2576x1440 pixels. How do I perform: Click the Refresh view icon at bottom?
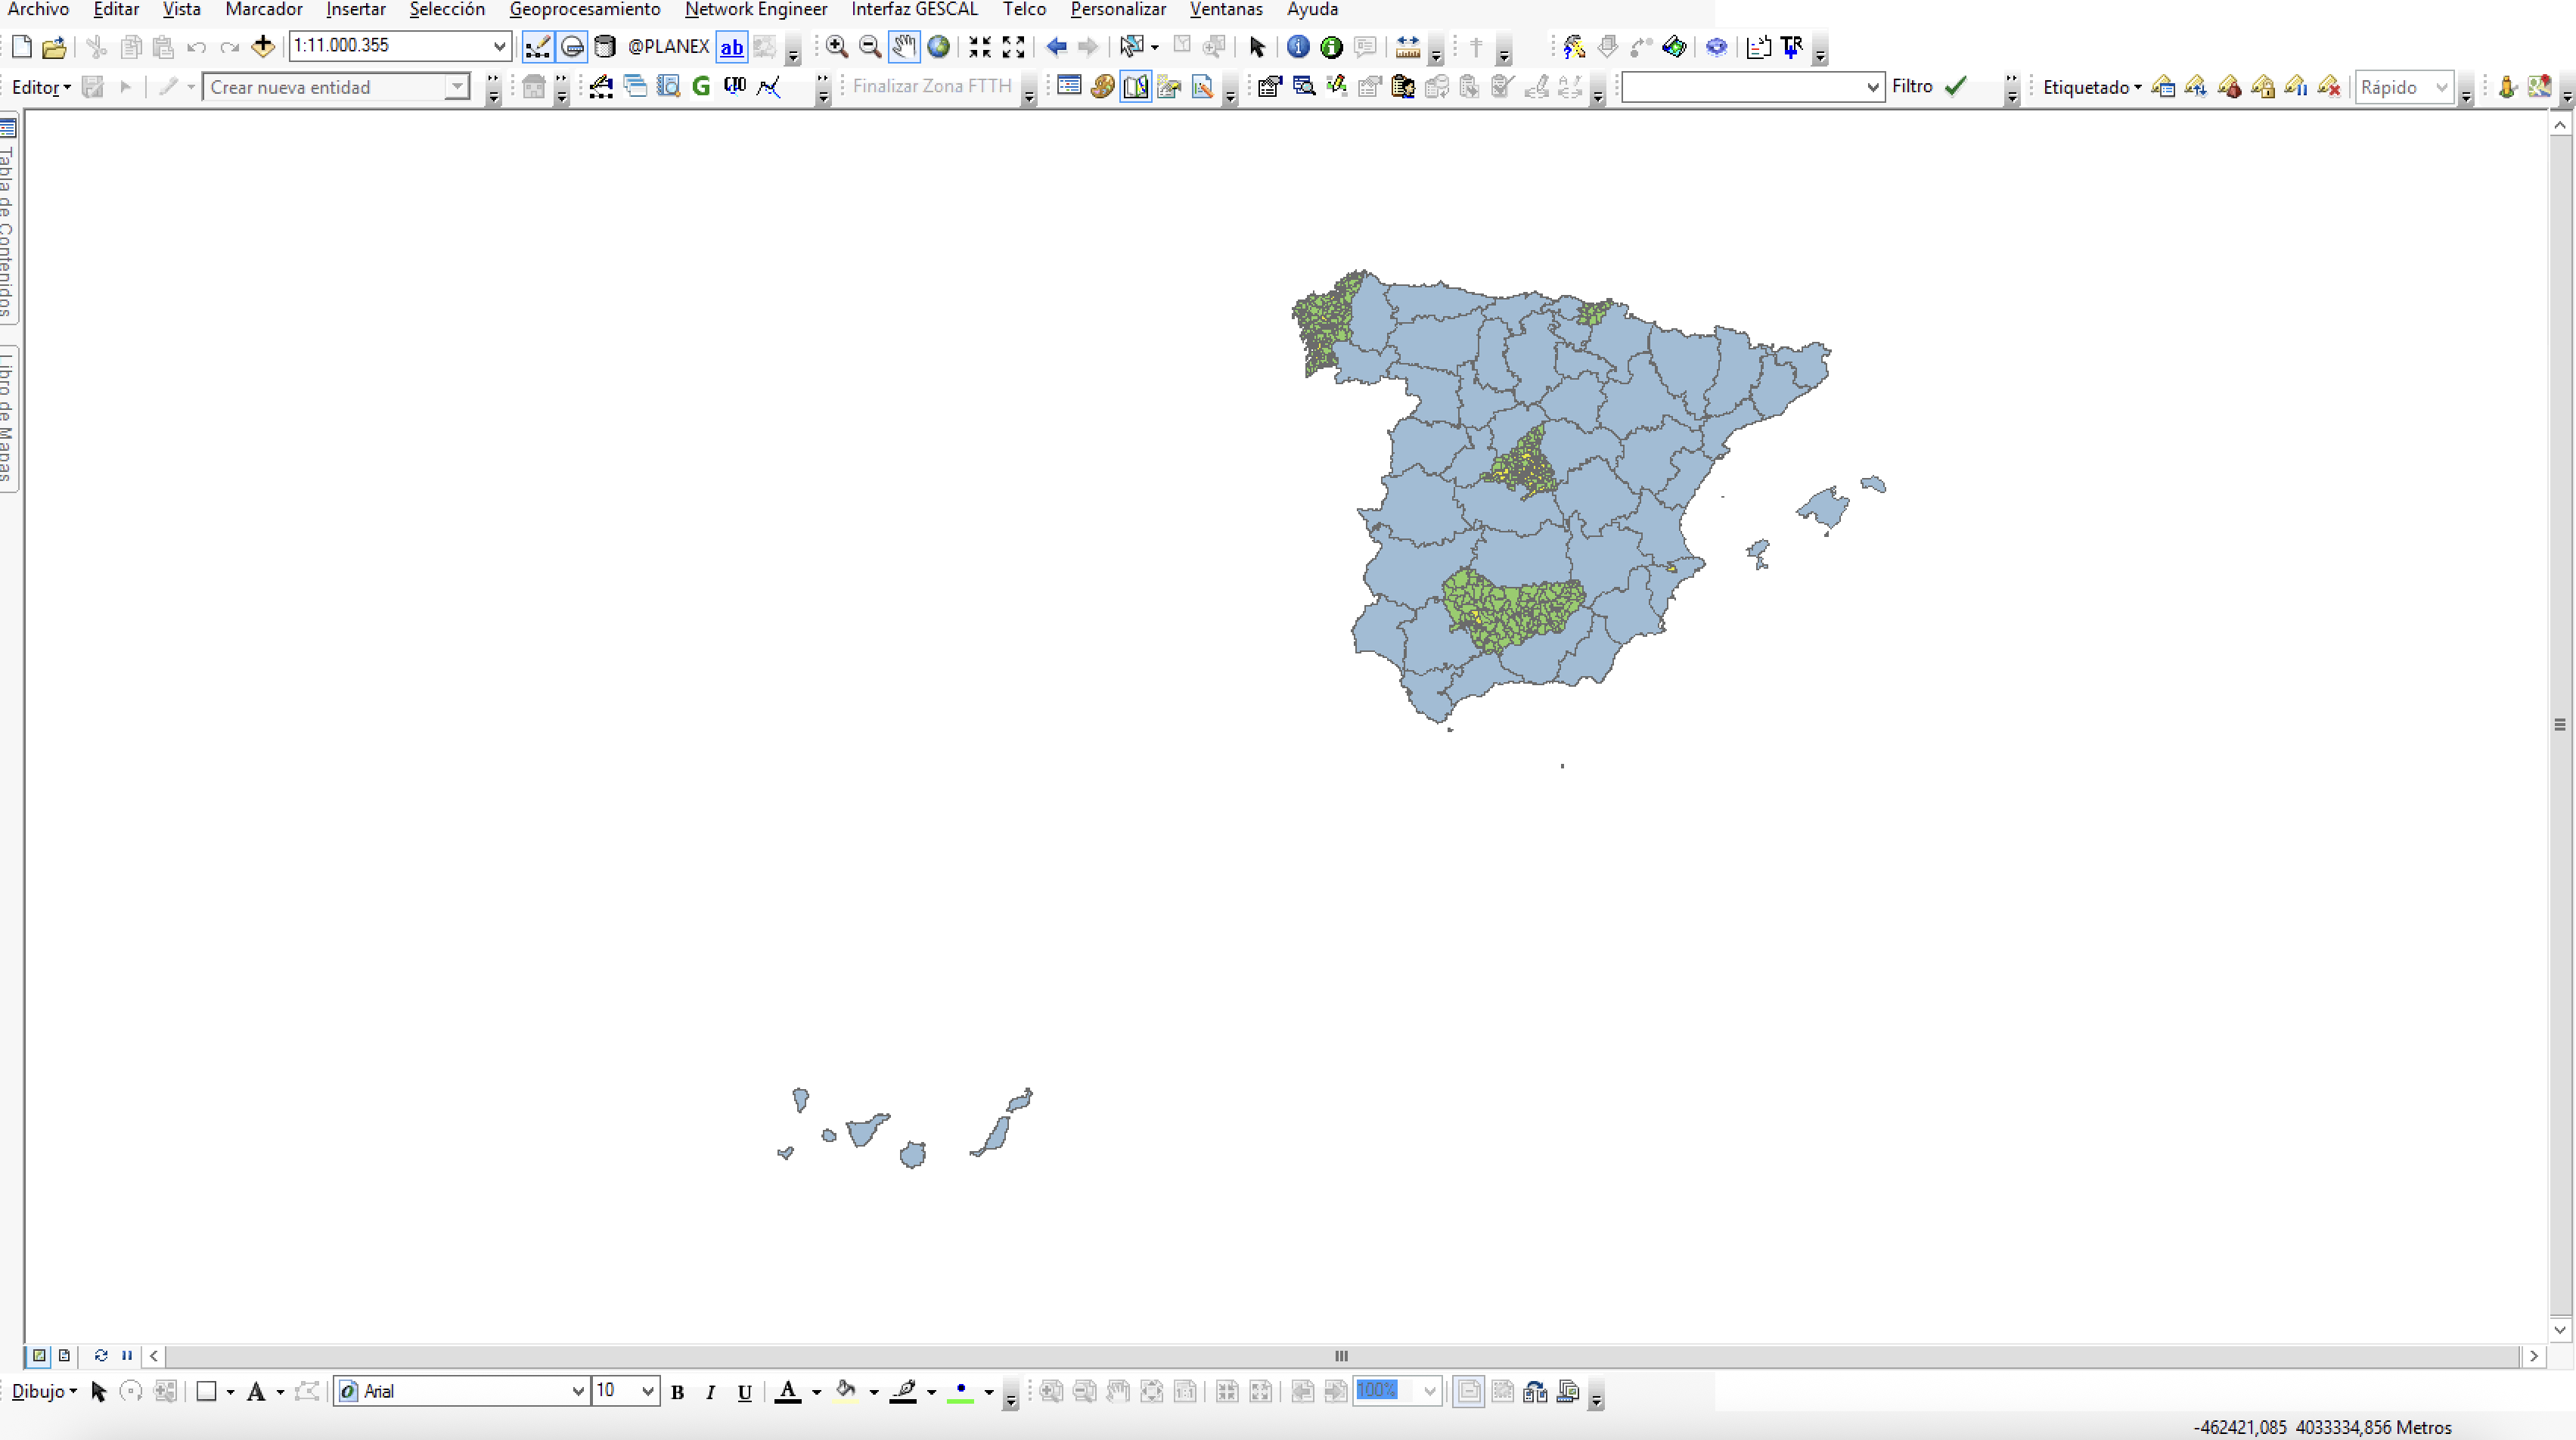[x=101, y=1355]
